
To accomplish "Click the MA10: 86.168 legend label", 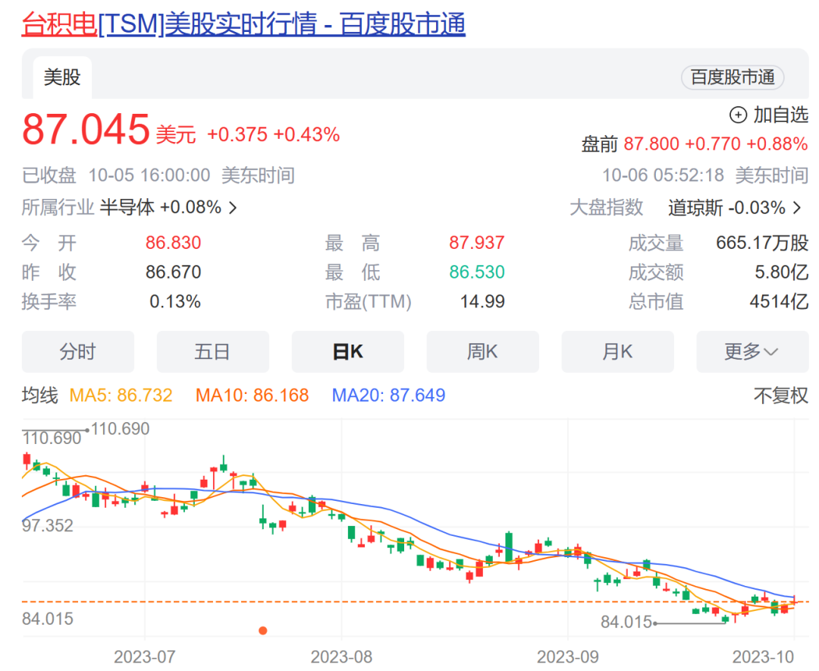I will pyautogui.click(x=252, y=395).
